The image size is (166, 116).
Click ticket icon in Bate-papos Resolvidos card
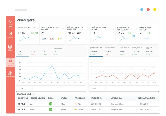pyautogui.click(x=134, y=36)
